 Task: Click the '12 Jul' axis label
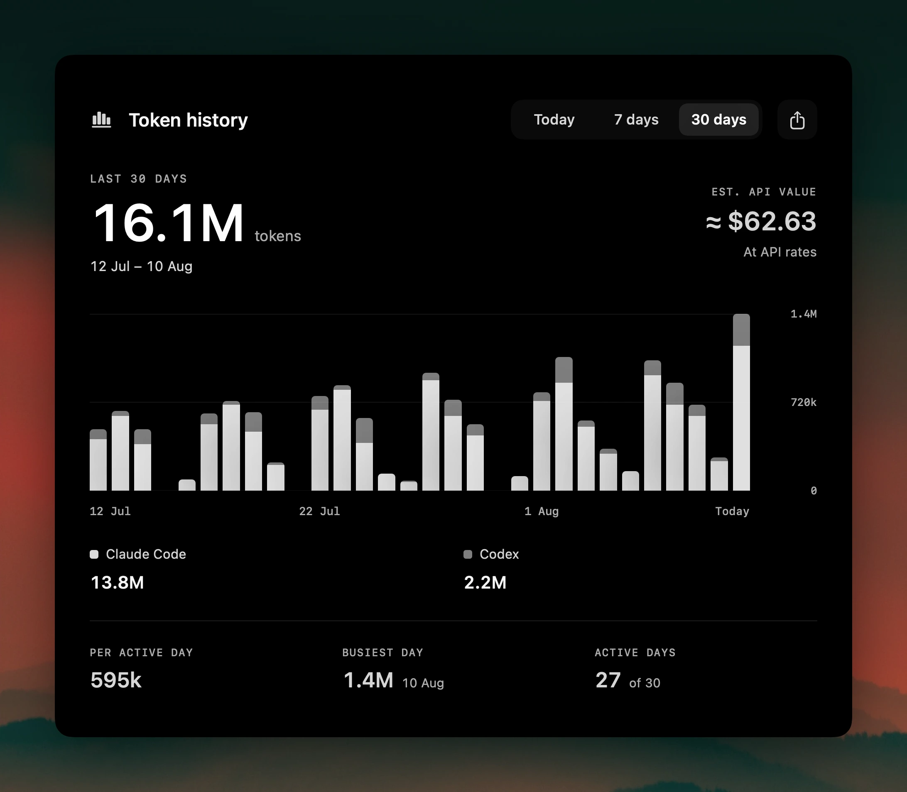coord(110,511)
